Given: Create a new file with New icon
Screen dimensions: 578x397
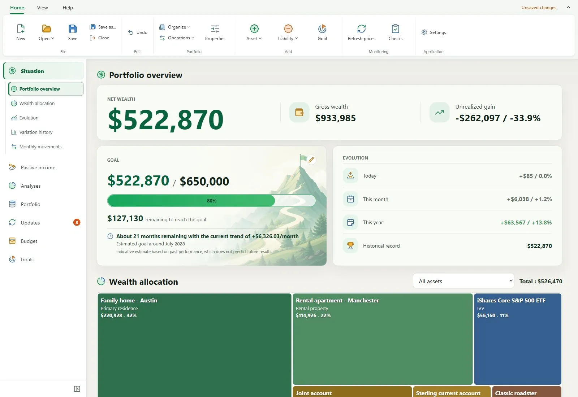Looking at the screenshot, I should point(21,32).
